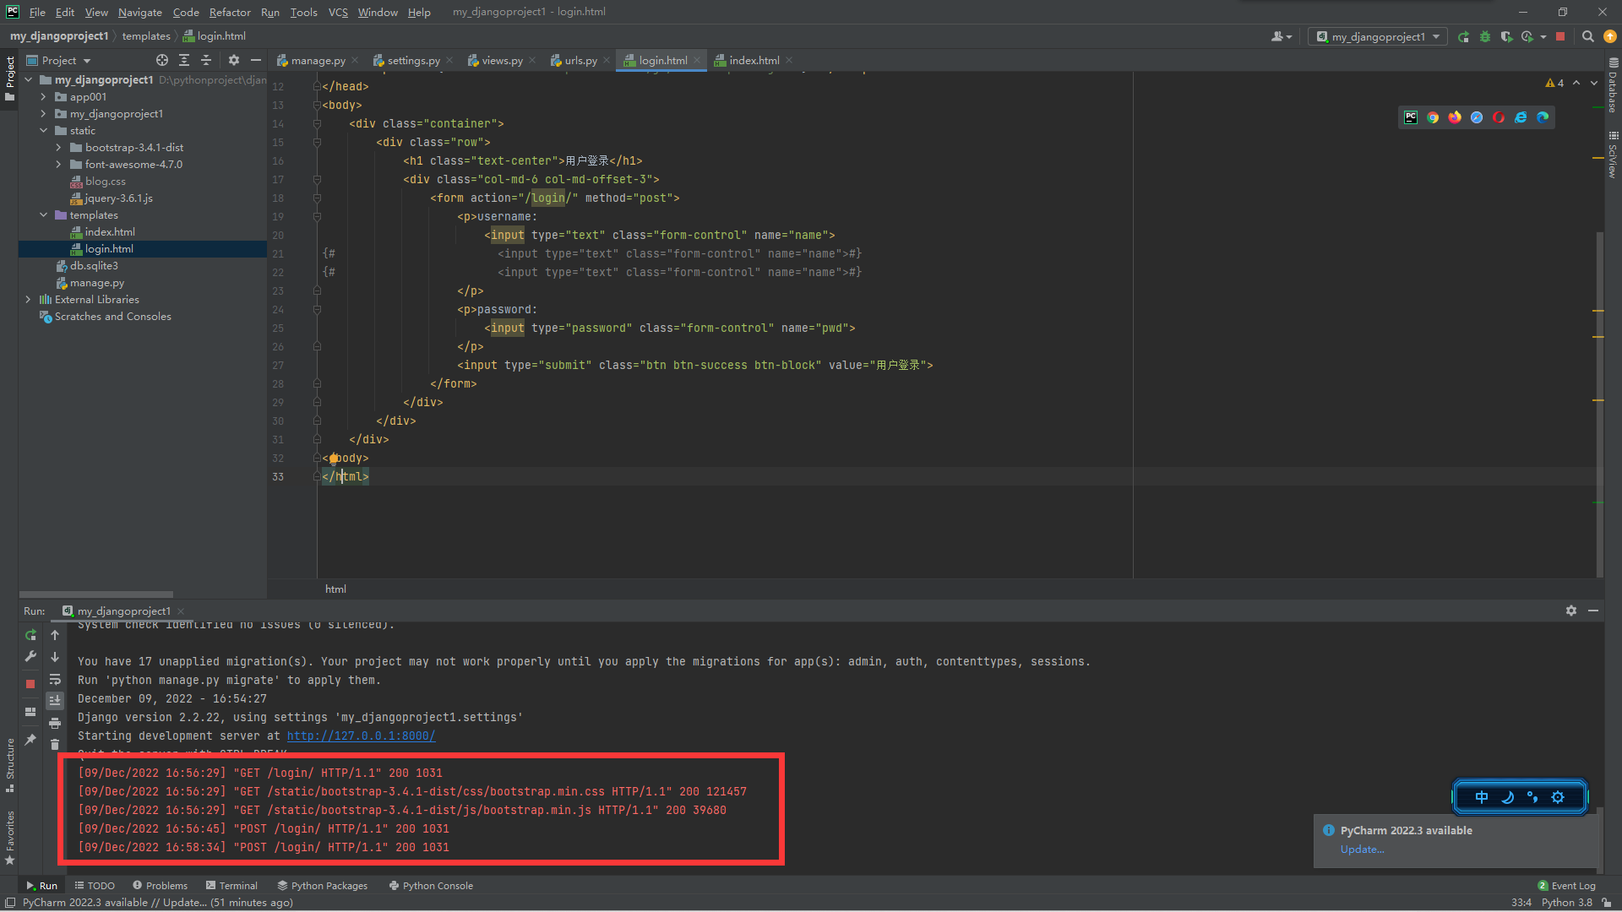
Task: Open page in Firefox browser preview
Action: pyautogui.click(x=1455, y=117)
